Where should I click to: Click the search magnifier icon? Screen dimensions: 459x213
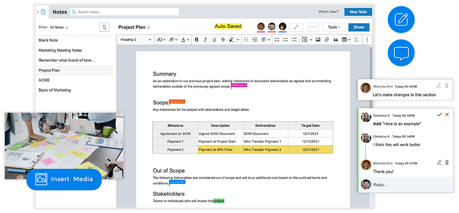pos(74,12)
